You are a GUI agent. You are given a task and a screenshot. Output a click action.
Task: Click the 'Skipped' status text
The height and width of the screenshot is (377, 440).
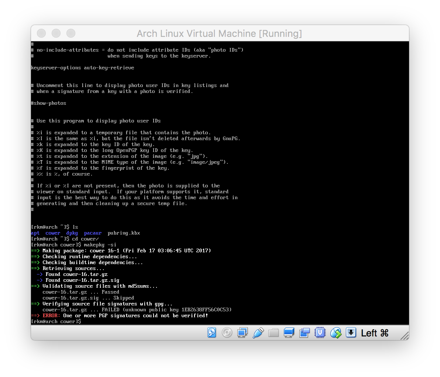(123, 298)
